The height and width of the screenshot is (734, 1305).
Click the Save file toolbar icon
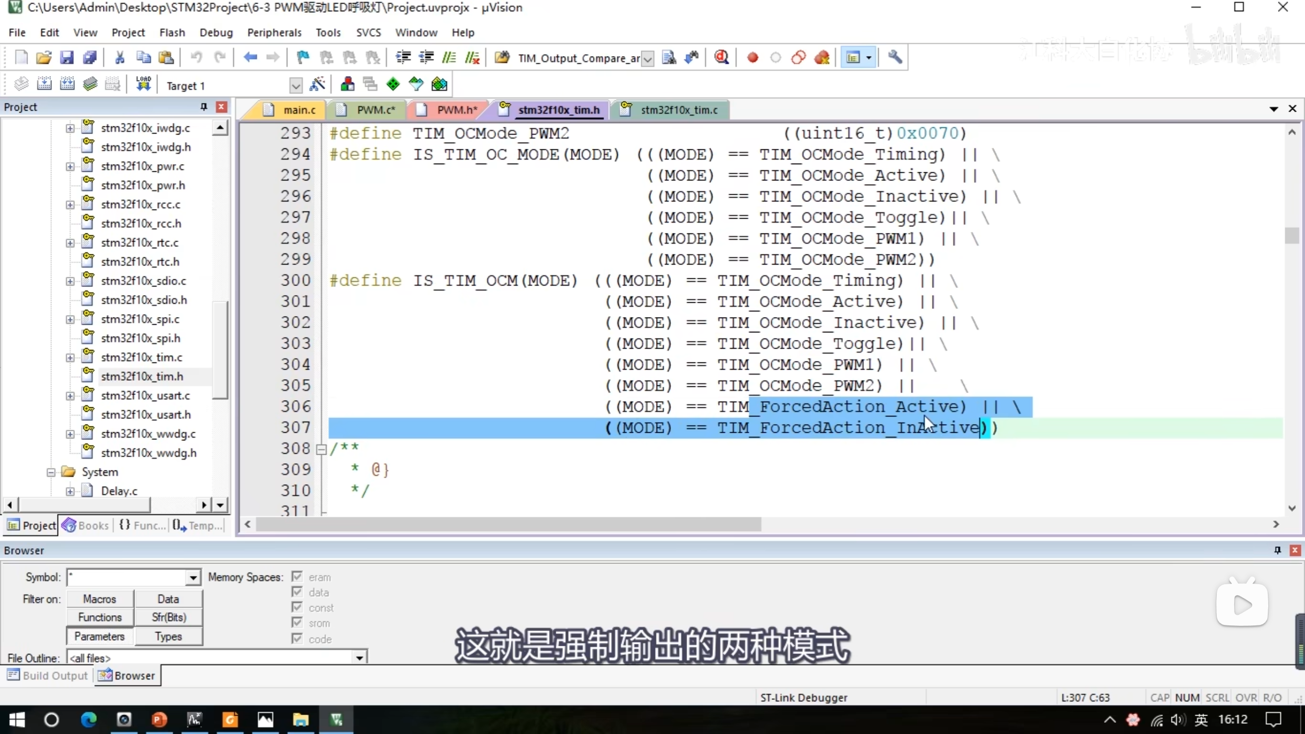[67, 58]
